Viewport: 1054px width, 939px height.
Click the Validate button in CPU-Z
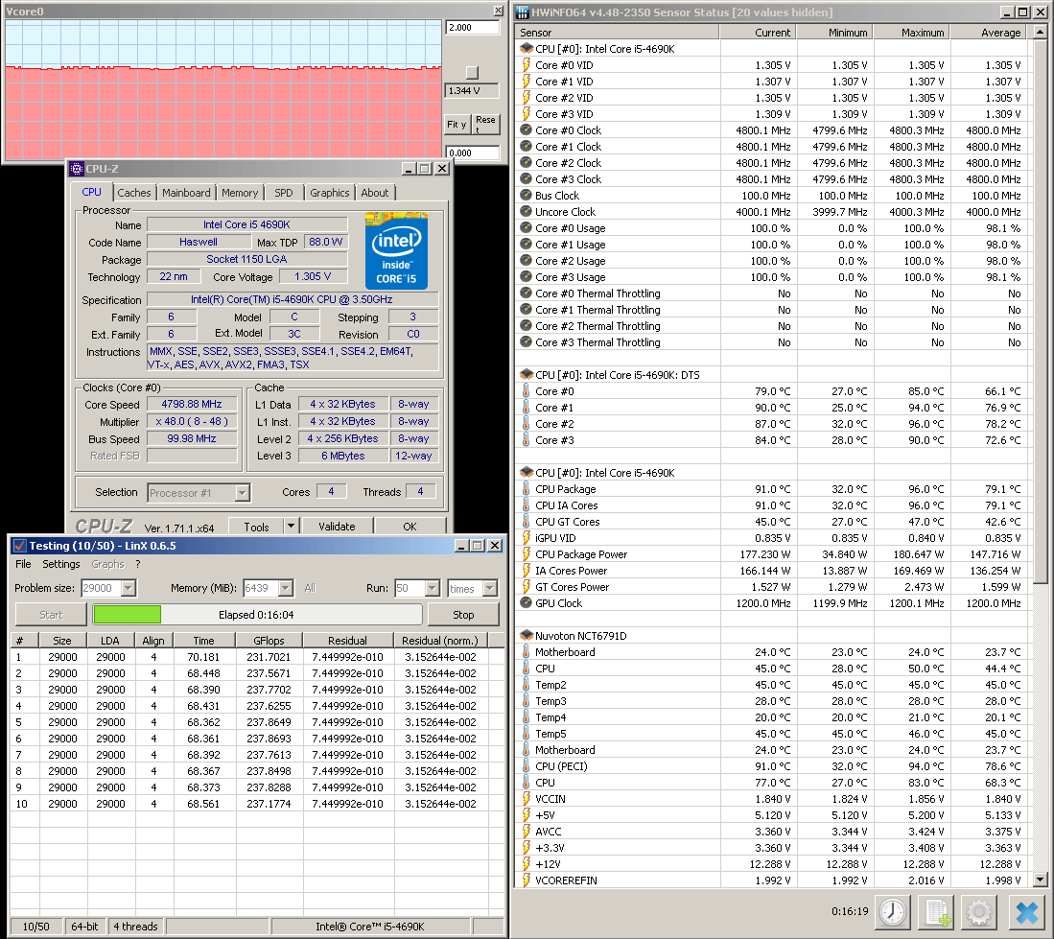pos(337,527)
